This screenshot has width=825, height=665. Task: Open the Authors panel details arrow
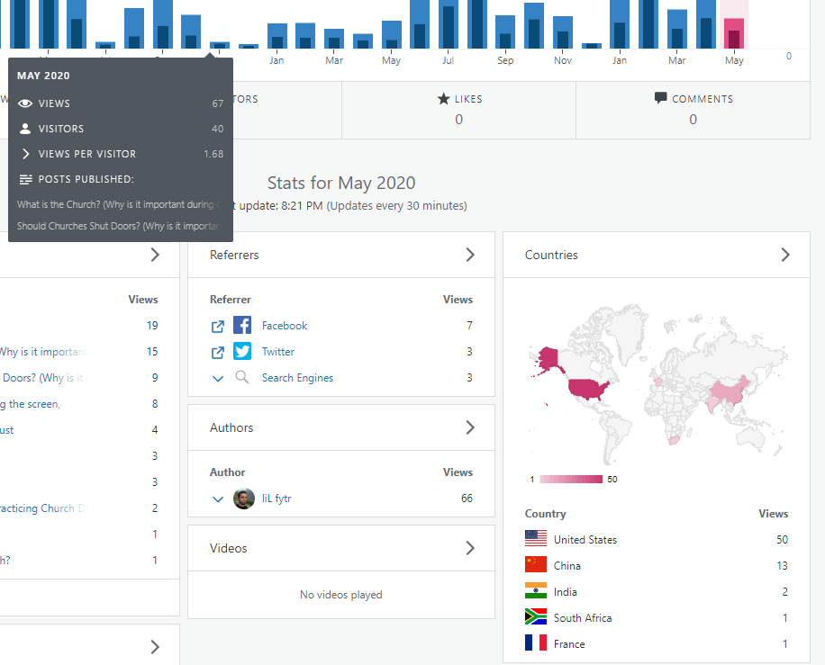(469, 428)
